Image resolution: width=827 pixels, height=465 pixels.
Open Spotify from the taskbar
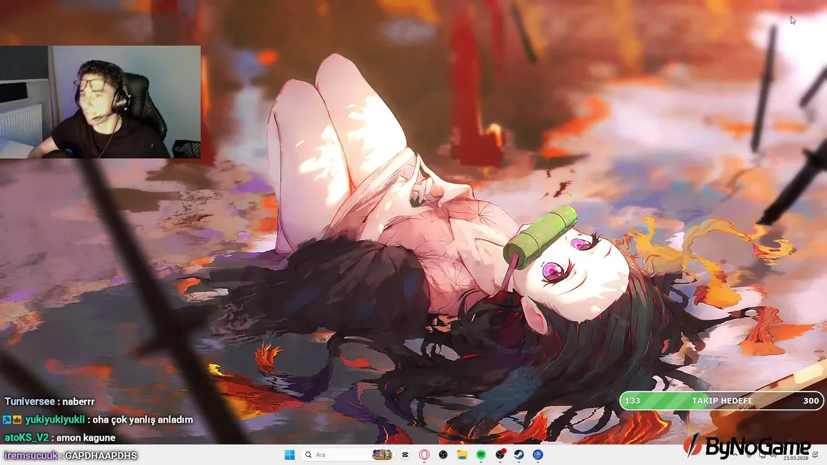[x=481, y=455]
